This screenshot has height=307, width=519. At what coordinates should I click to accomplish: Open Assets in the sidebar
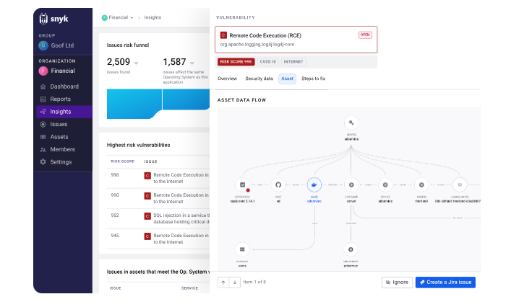[64, 137]
